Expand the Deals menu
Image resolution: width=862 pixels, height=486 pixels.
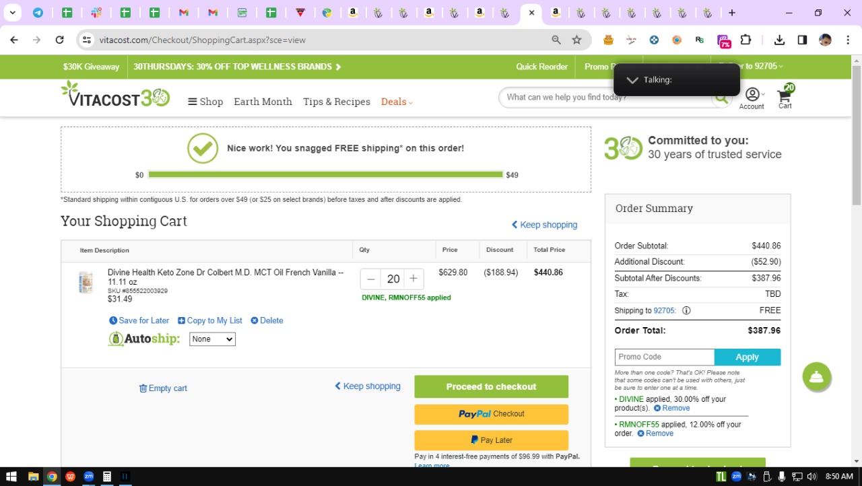pyautogui.click(x=397, y=102)
